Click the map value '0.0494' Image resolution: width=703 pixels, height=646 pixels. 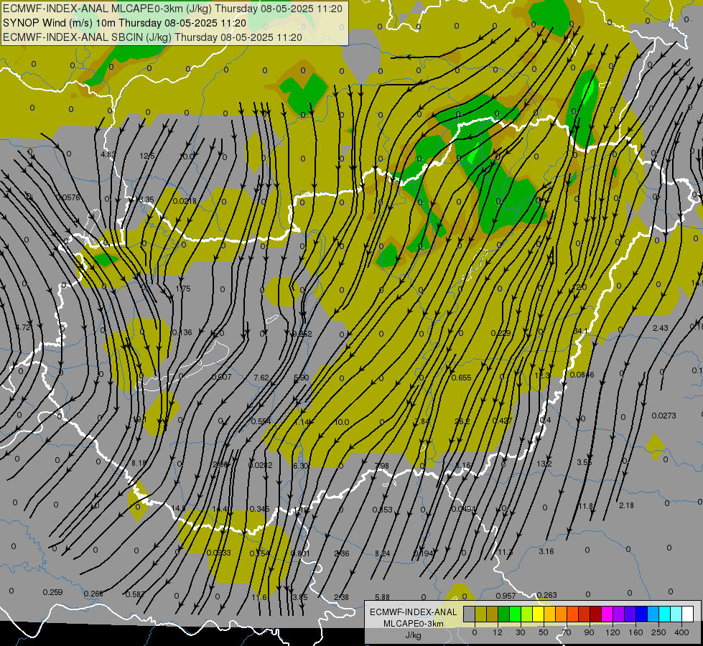point(464,509)
